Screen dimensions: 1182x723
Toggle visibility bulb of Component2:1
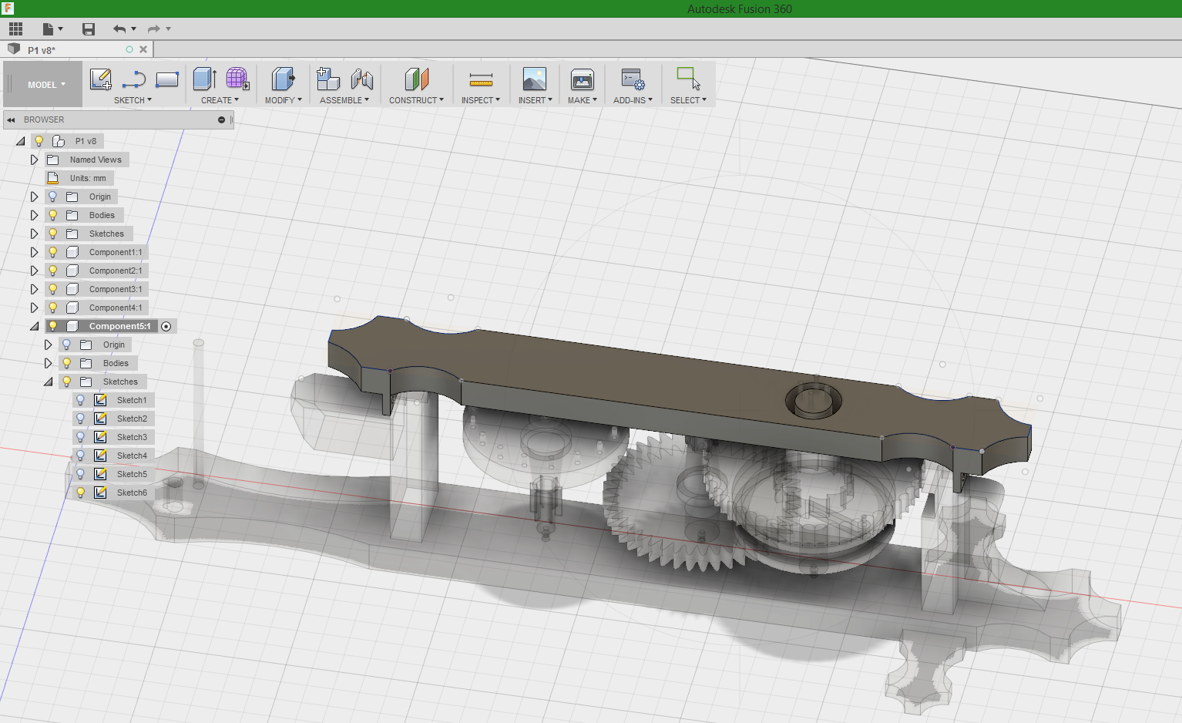[52, 271]
